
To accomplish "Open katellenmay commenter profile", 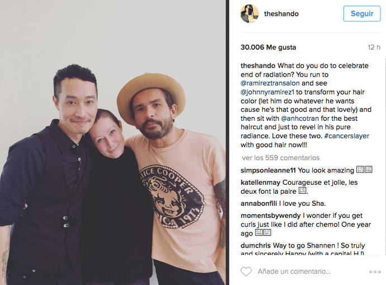I will [x=261, y=183].
